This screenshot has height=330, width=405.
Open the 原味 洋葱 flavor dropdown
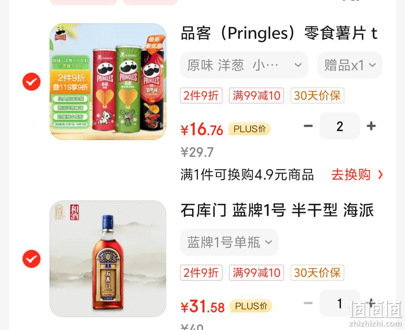(244, 65)
